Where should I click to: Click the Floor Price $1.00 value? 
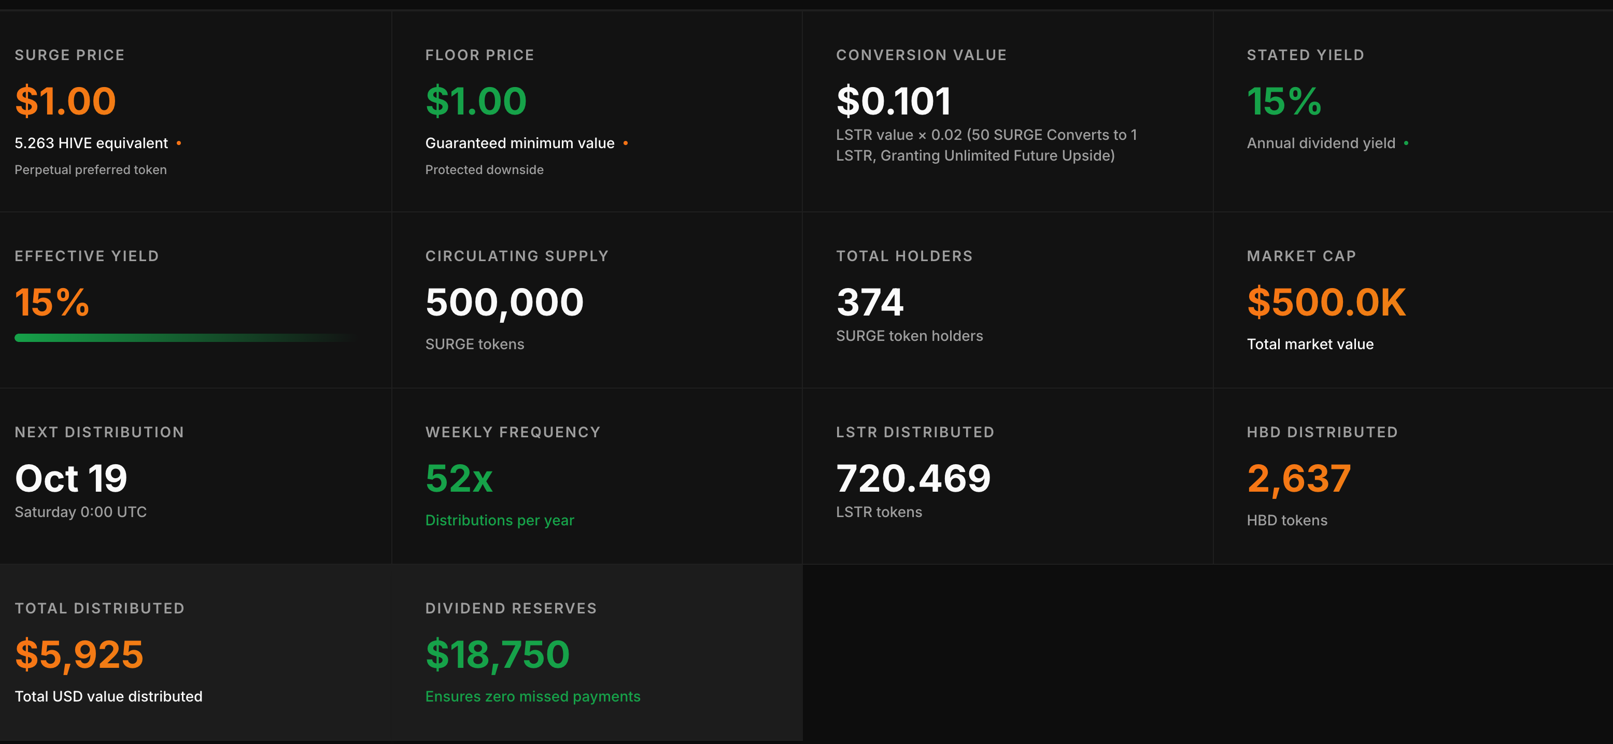(476, 102)
